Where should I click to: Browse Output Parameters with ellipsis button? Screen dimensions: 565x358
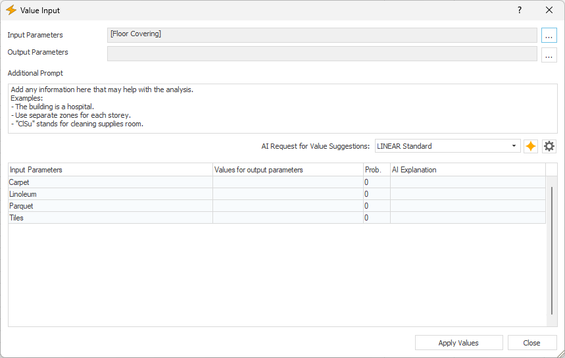coord(549,55)
